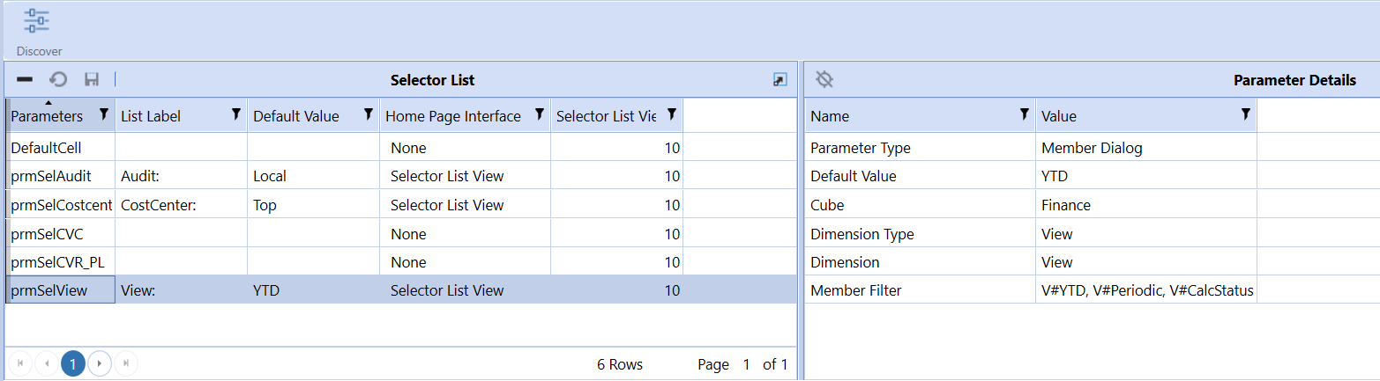Click the Default Value cell showing Top

tap(313, 205)
